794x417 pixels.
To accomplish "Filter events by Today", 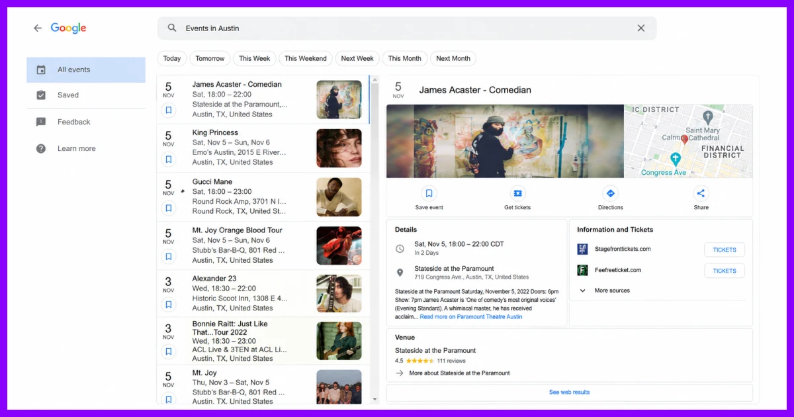I will 172,58.
